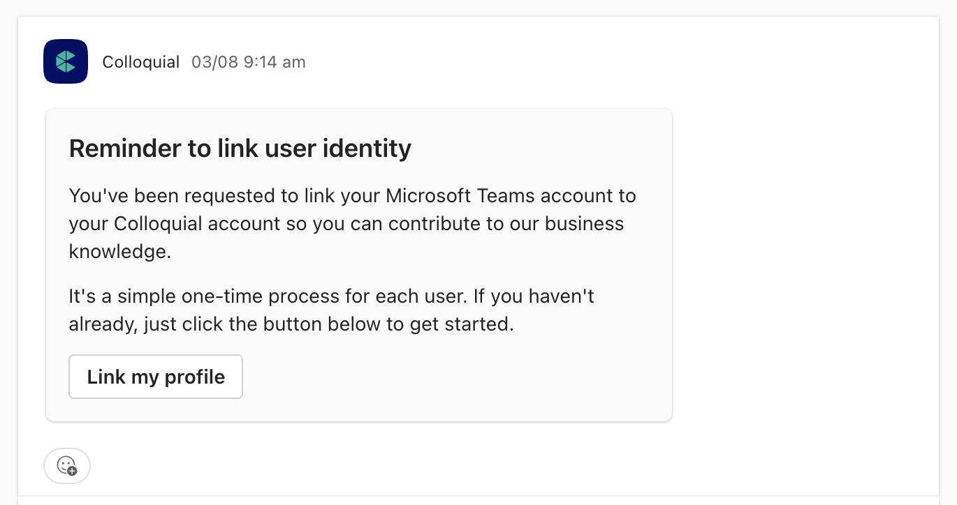Click the Colloquial sender name
957x505 pixels.
tap(141, 62)
